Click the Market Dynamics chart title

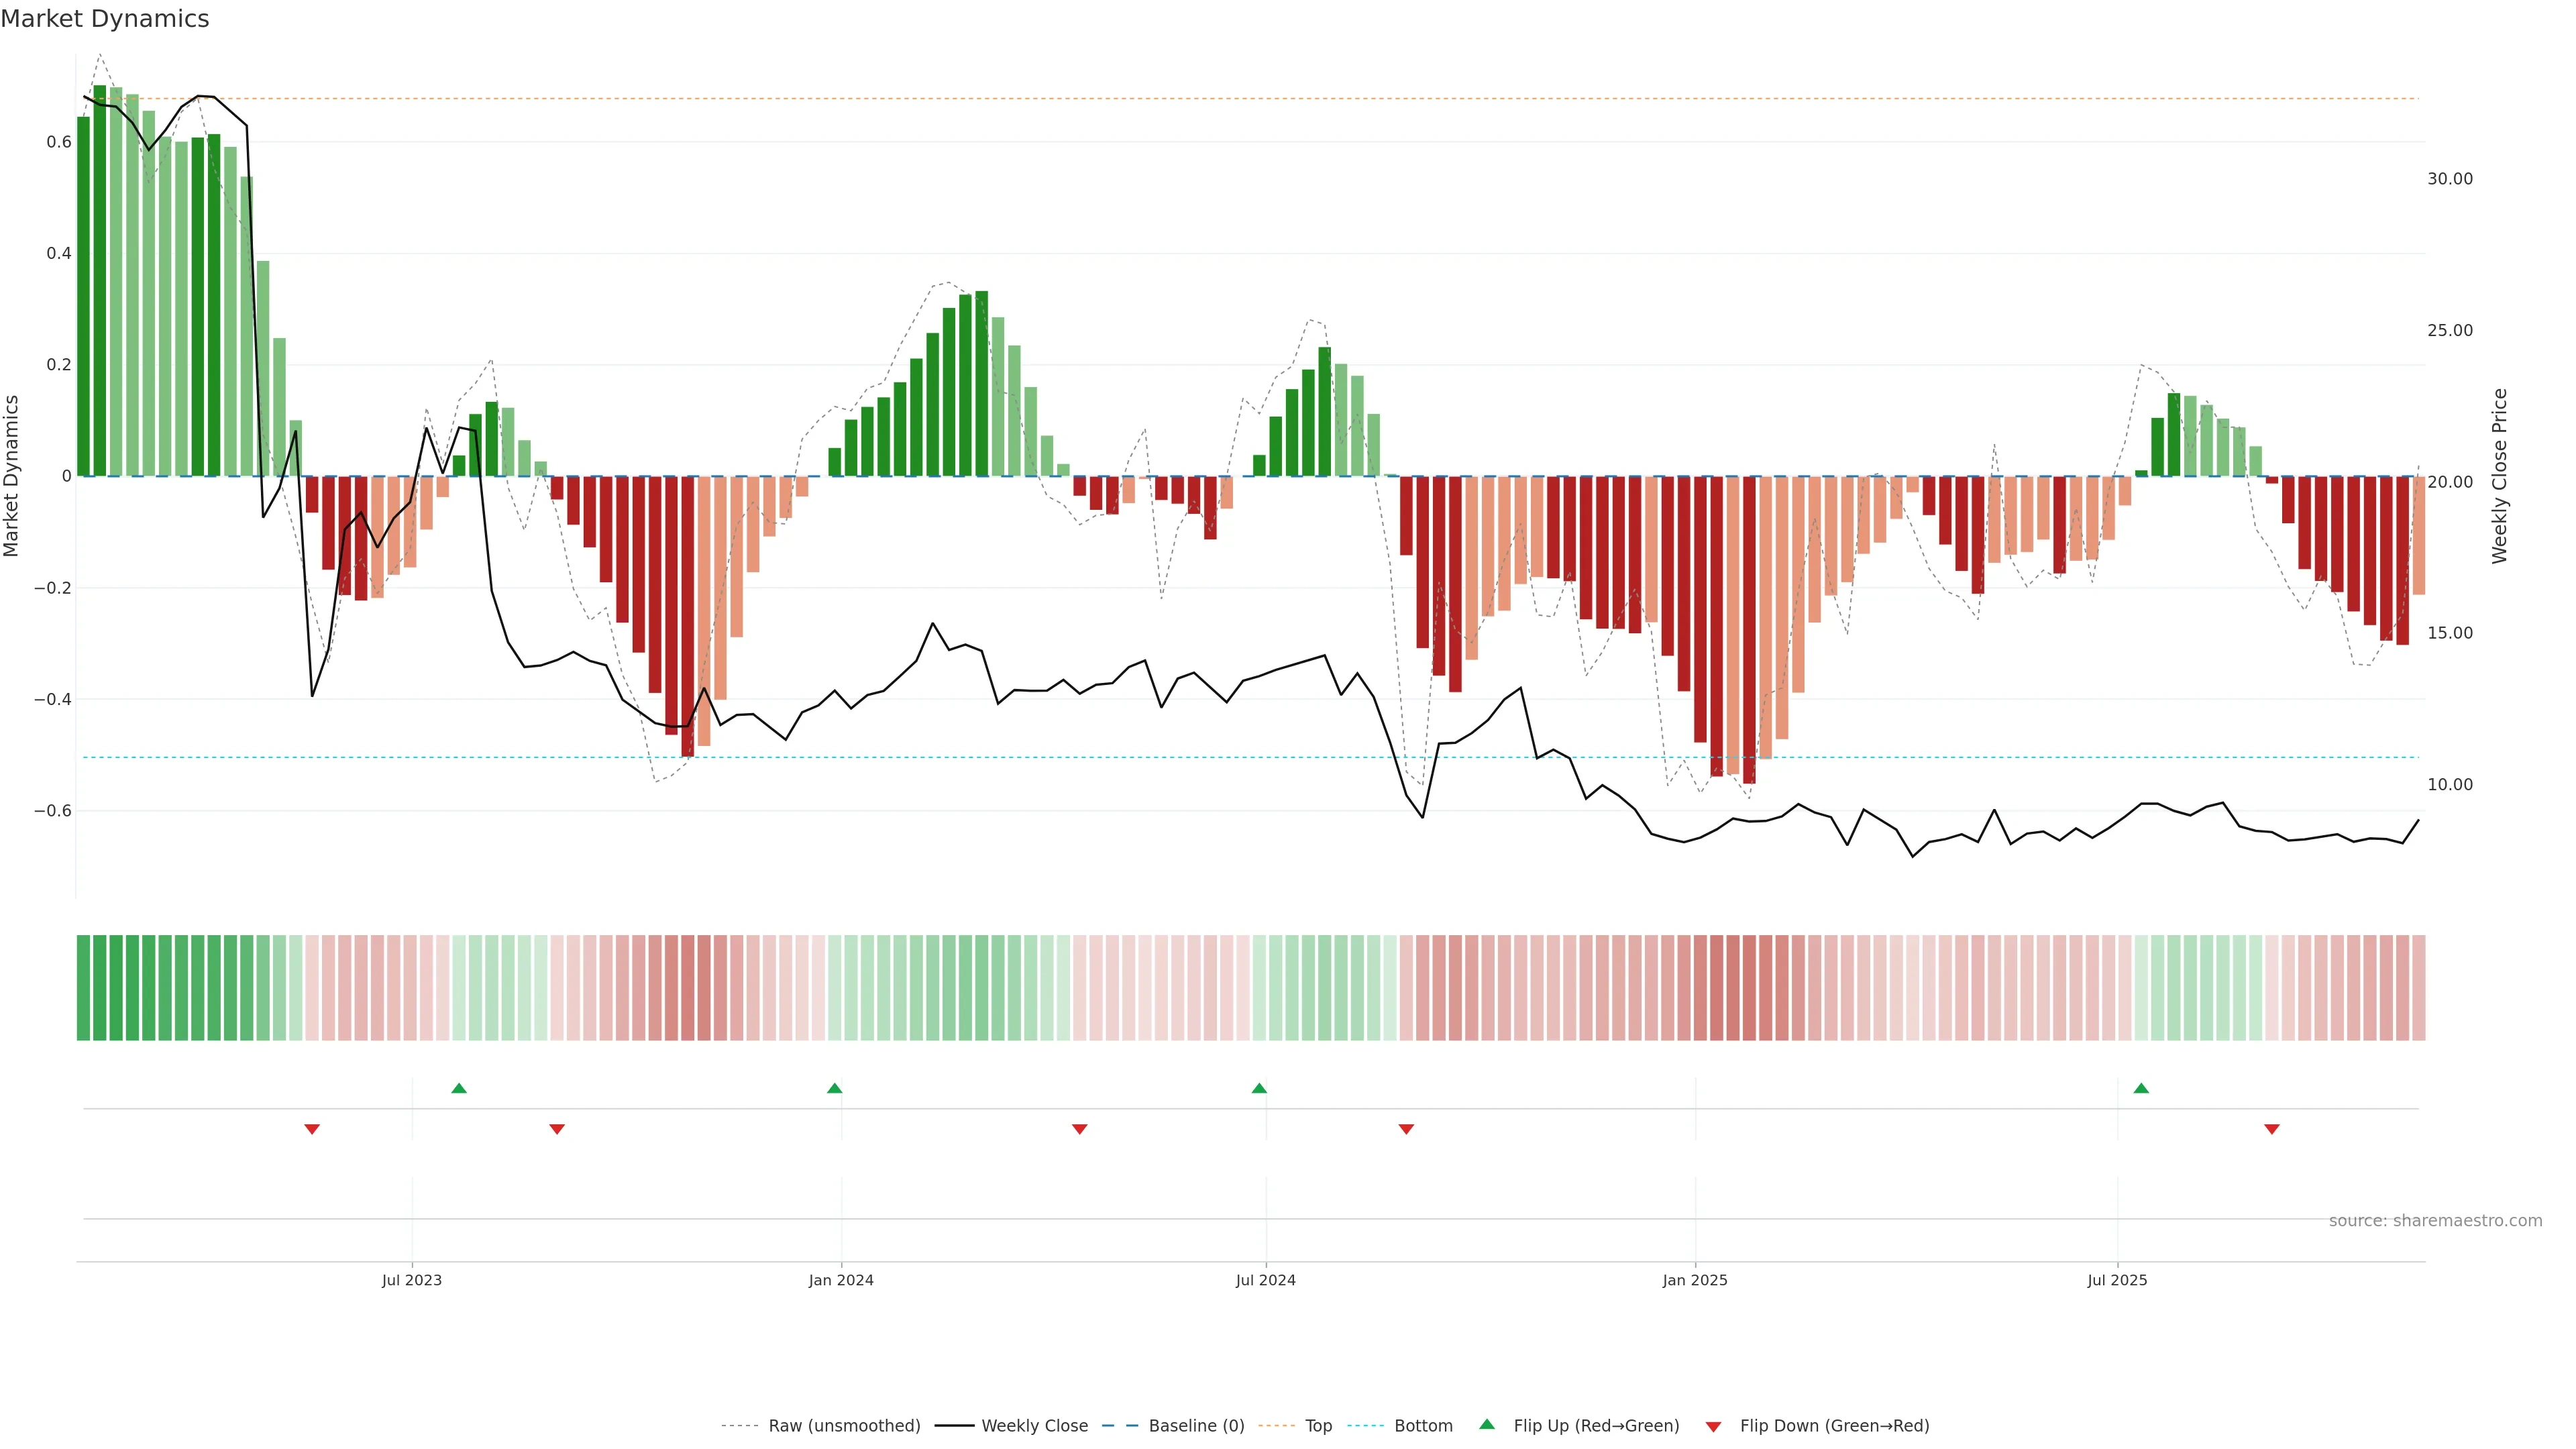point(105,19)
